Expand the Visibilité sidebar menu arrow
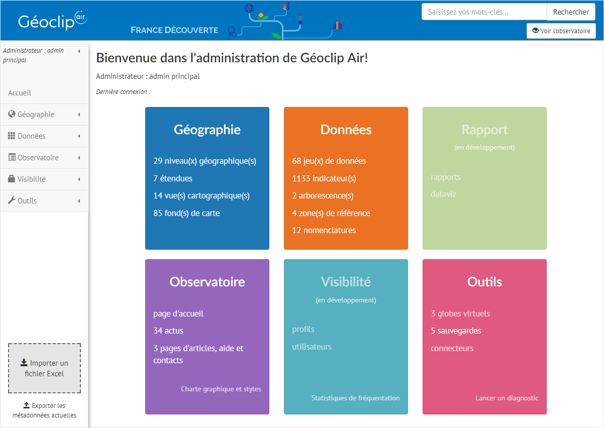Image resolution: width=604 pixels, height=428 pixels. pos(79,179)
